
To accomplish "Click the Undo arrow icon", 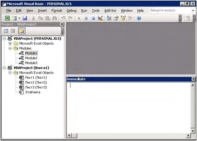I will (63, 18).
